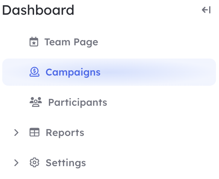
Task: Open the Team Page menu item
Action: click(71, 42)
